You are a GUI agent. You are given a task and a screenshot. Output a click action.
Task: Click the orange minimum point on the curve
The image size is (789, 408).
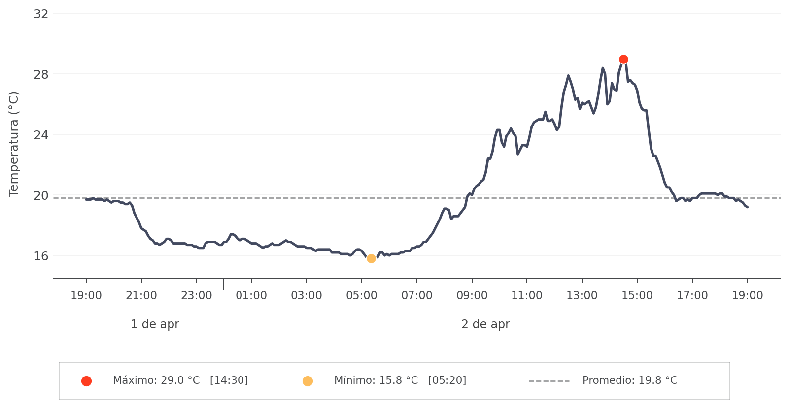(371, 259)
